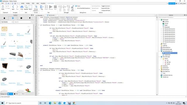Select ReplicatedStorage in Explorer

click(167, 49)
